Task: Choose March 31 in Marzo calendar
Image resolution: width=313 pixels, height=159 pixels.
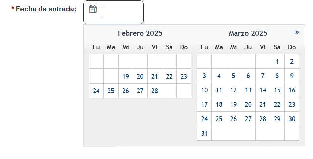Action: [204, 133]
